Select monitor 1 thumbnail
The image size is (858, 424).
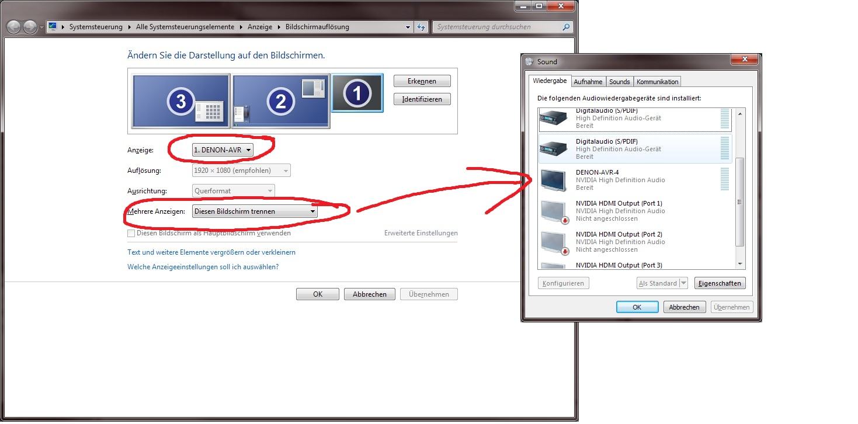357,93
